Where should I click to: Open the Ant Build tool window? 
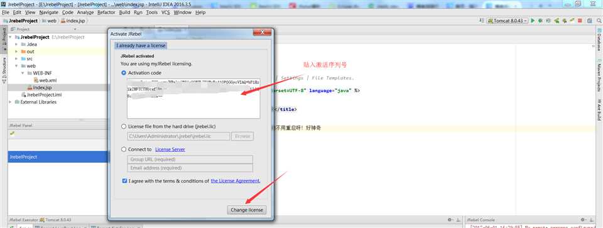tap(599, 111)
